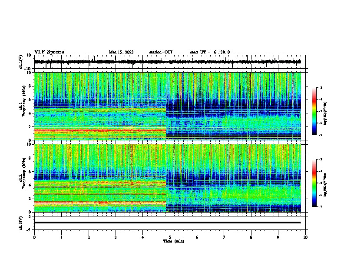Click the ch.1 spectrogram plot area

pyautogui.click(x=168, y=106)
